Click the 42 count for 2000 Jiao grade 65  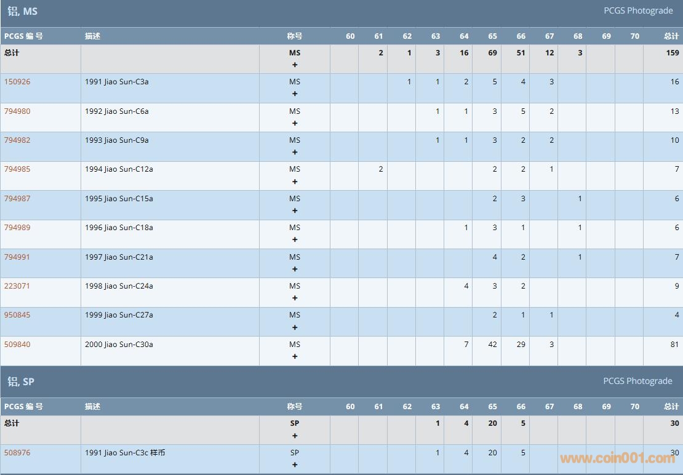[x=492, y=345]
